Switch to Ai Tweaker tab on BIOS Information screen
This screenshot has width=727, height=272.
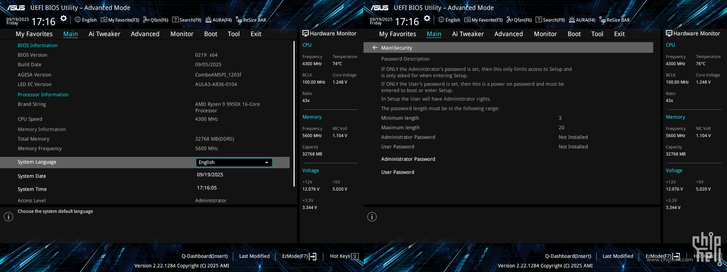click(104, 34)
